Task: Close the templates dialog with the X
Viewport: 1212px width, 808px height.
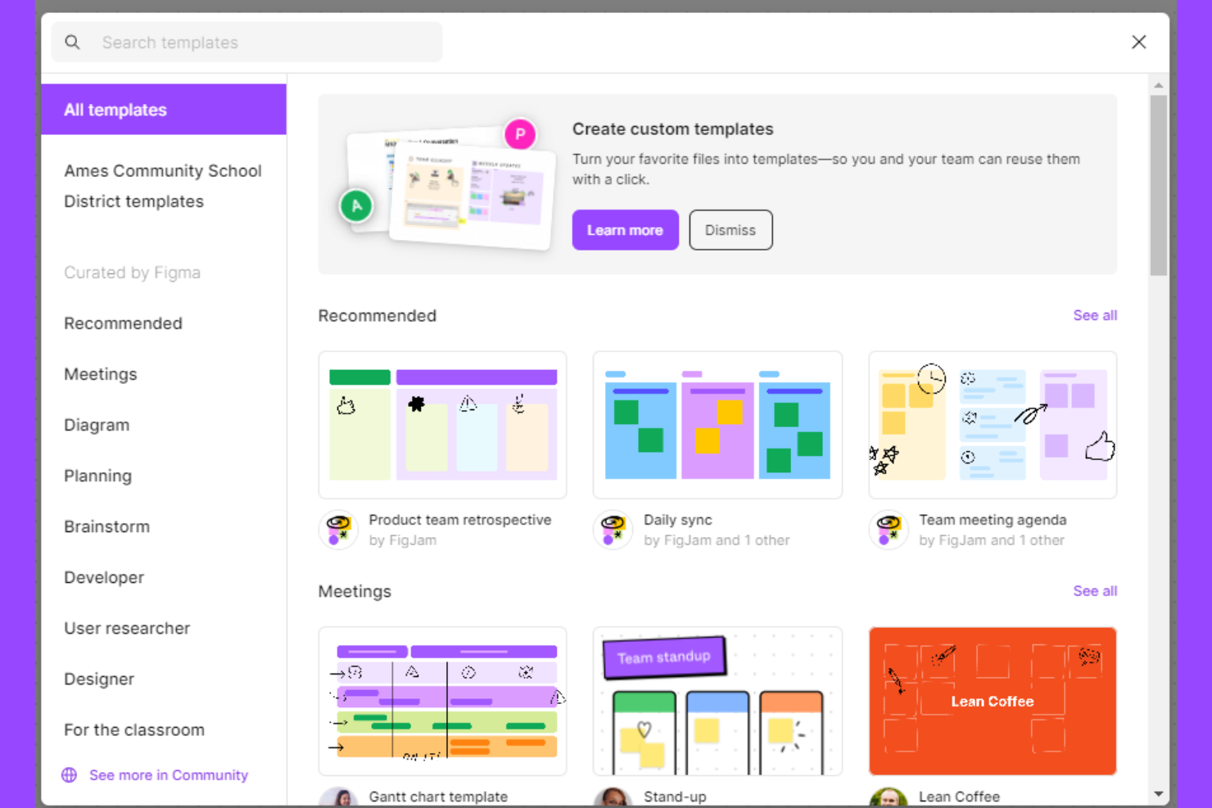Action: click(1138, 42)
